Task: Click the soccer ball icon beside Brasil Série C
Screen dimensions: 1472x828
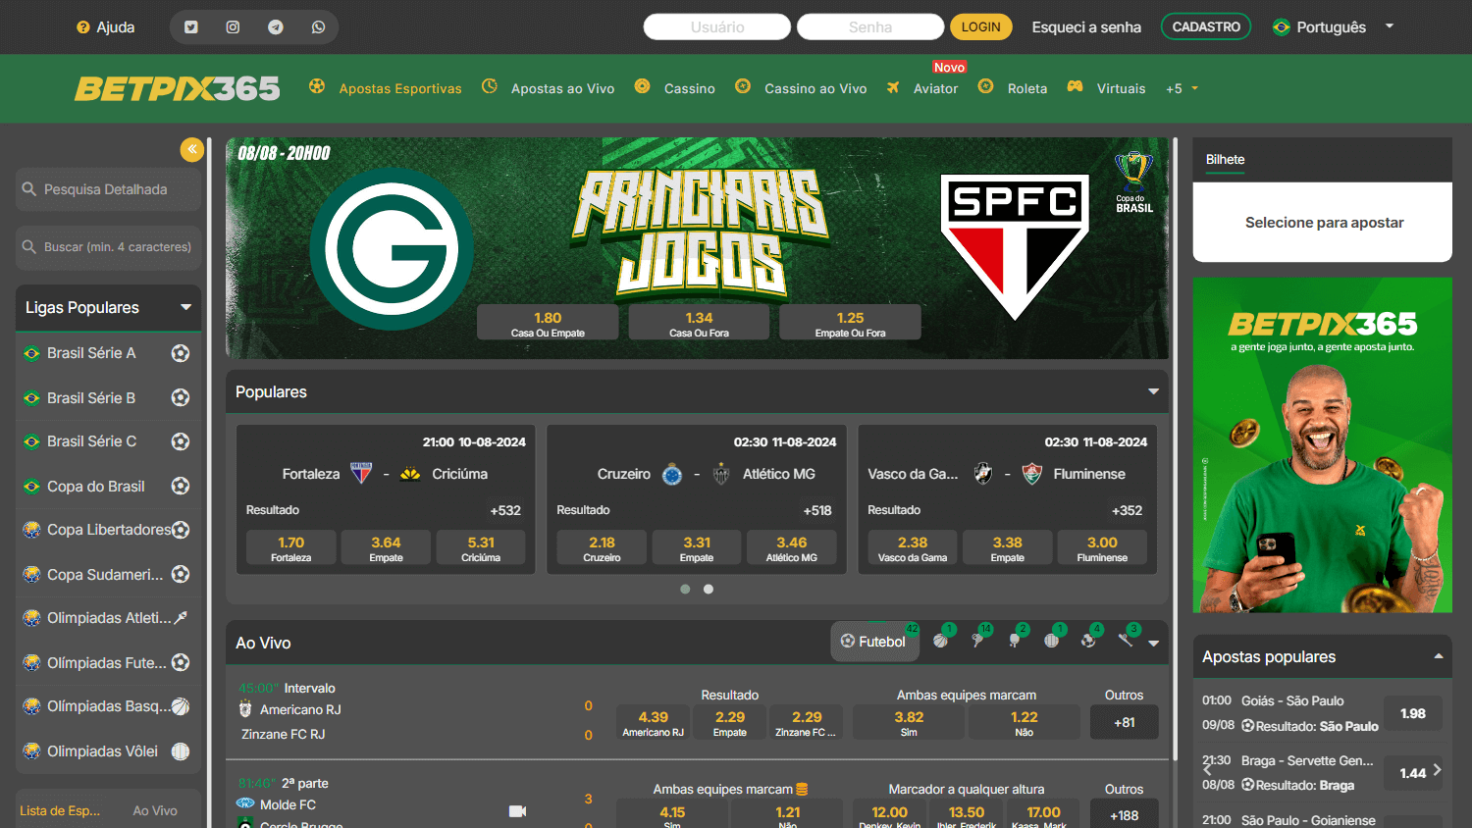Action: (181, 441)
